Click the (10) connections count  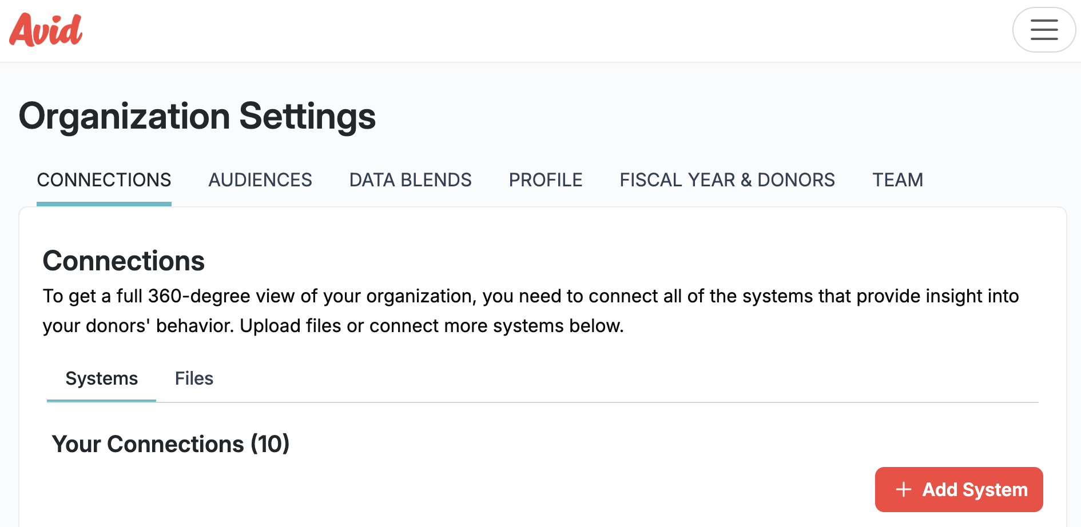tap(270, 444)
